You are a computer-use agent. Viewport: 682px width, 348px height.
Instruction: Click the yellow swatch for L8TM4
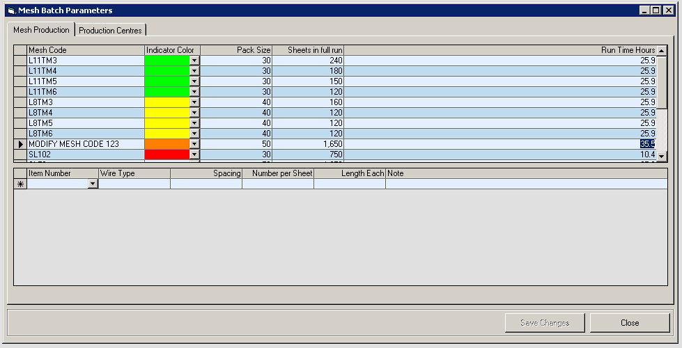pos(167,113)
